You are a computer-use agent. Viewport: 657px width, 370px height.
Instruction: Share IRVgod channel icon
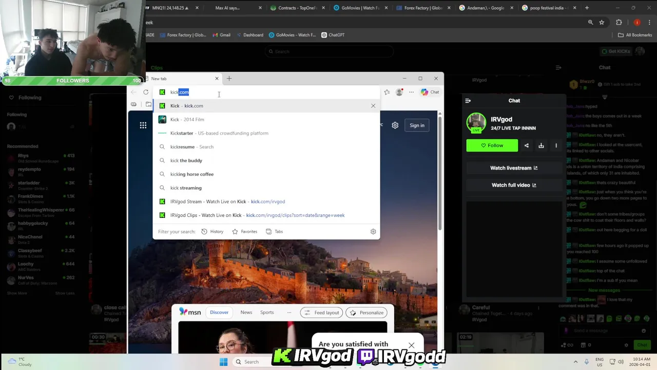[x=527, y=145]
